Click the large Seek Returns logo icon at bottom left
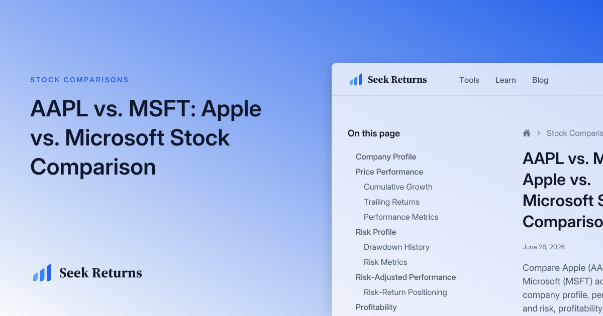603x316 pixels. pos(42,273)
